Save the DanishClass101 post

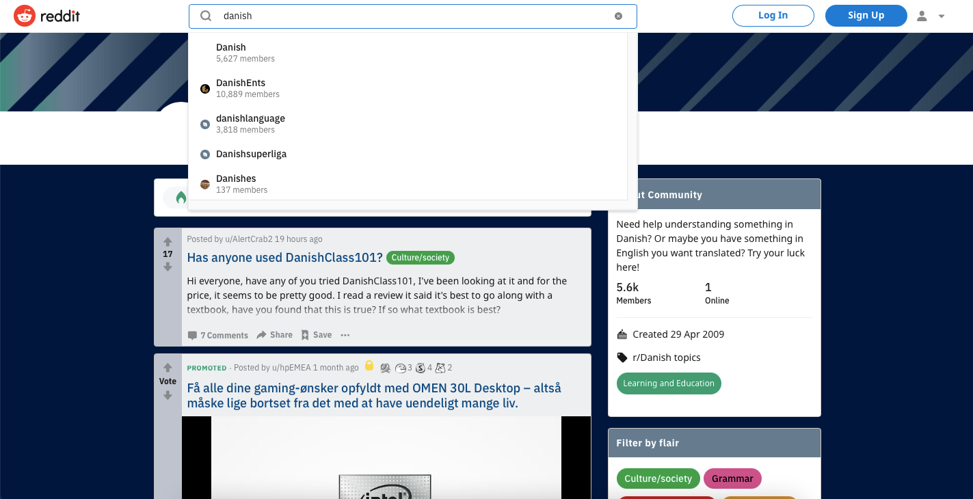(317, 335)
